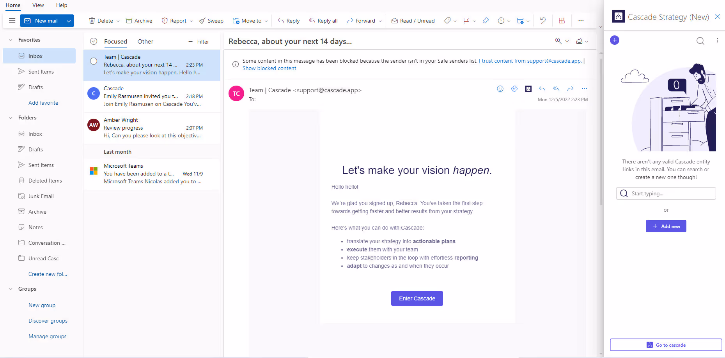The height and width of the screenshot is (358, 725).
Task: Expand the zoom dropdown chevron by subject
Action: point(567,41)
